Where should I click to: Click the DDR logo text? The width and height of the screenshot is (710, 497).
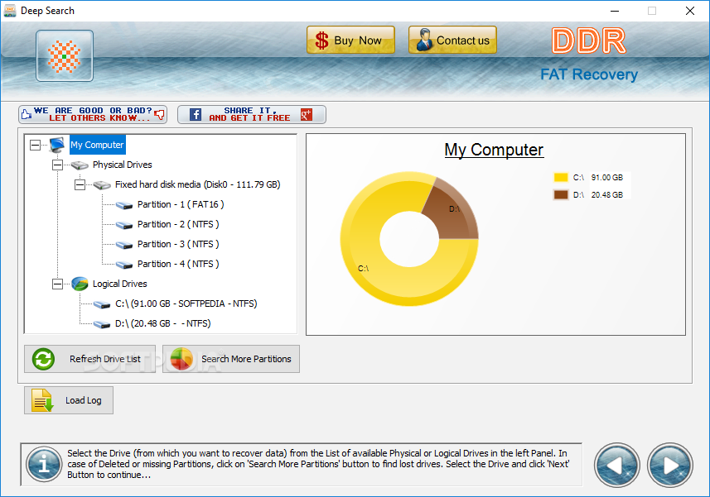tap(589, 41)
